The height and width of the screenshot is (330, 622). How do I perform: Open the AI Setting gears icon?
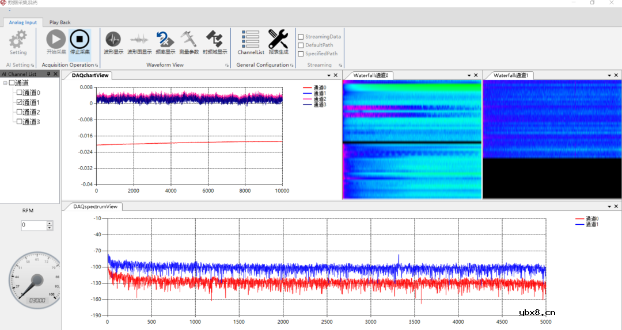(x=18, y=40)
